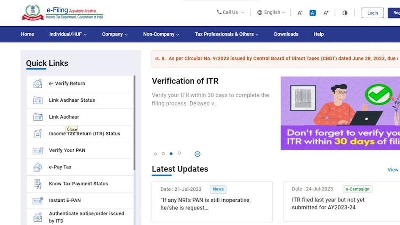Open the Instant E-PAN quick link
The image size is (400, 225).
(80, 201)
